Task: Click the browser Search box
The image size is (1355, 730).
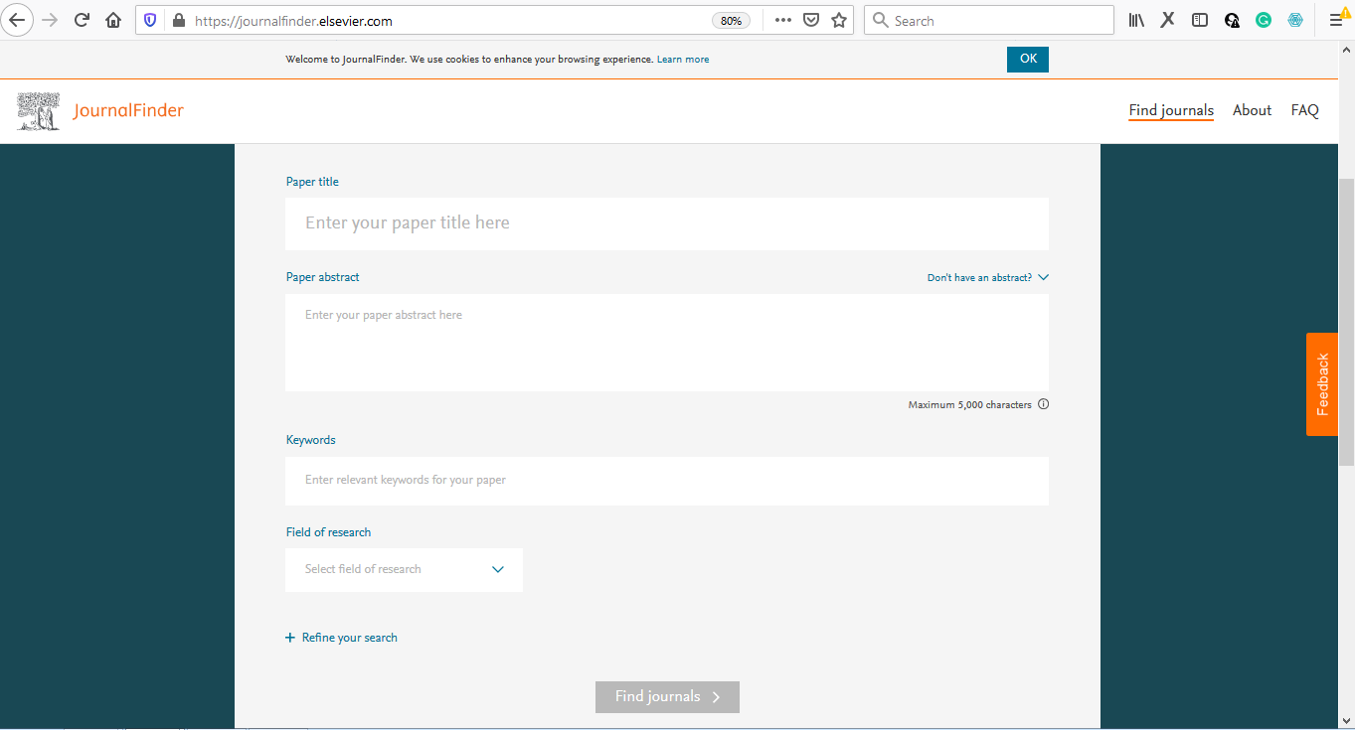Action: pyautogui.click(x=989, y=20)
